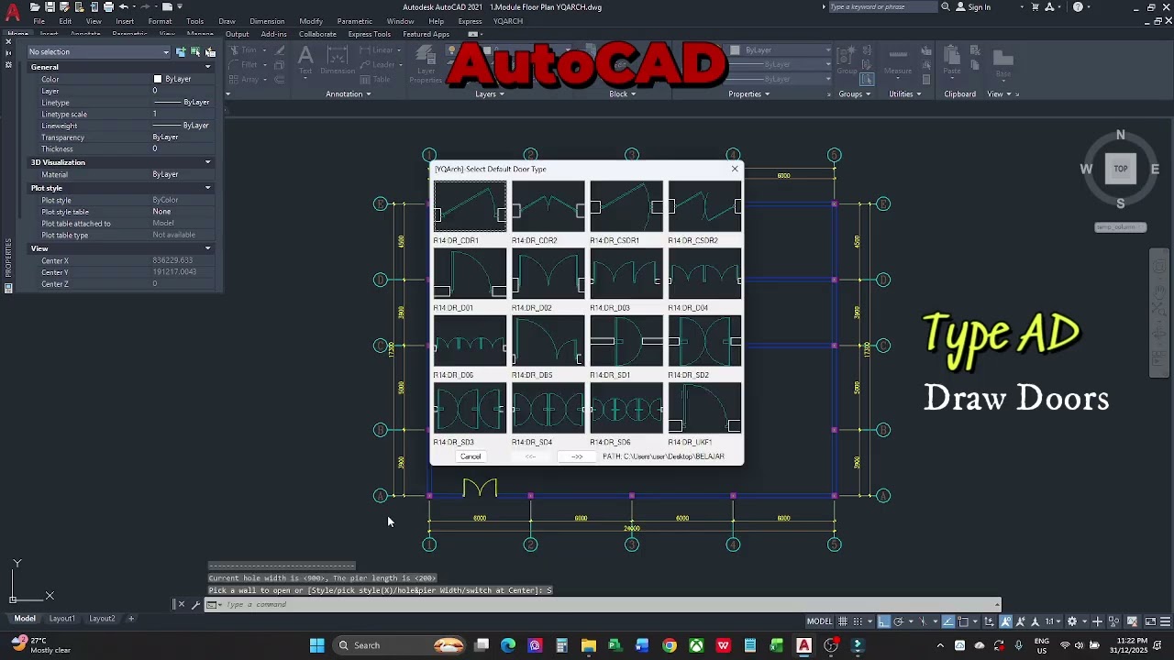Pick the R14:DR_SD1 sliding door type

pyautogui.click(x=626, y=341)
